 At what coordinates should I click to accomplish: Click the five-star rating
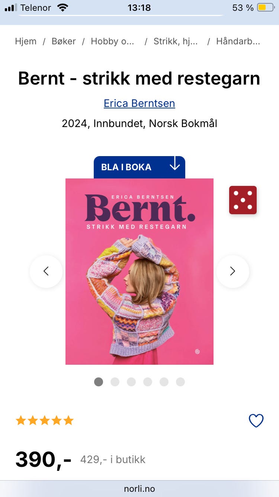pyautogui.click(x=45, y=421)
